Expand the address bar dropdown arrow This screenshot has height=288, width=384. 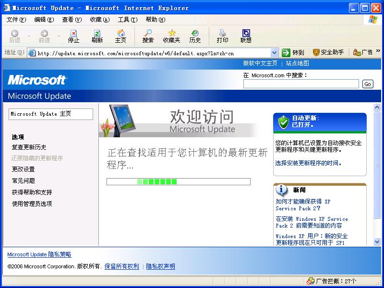[274, 53]
